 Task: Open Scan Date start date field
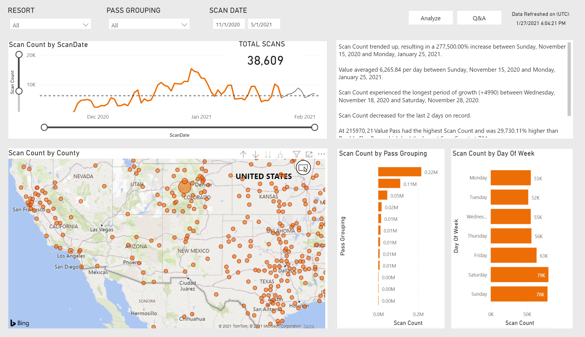tap(228, 24)
